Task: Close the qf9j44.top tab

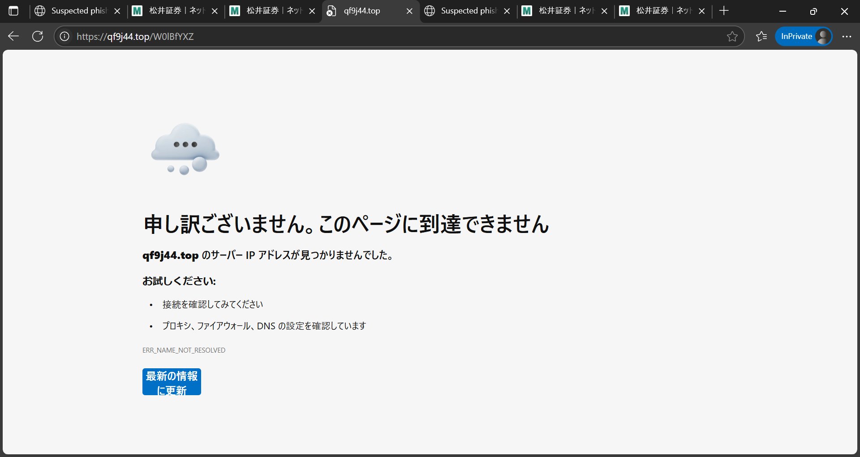Action: (x=409, y=11)
